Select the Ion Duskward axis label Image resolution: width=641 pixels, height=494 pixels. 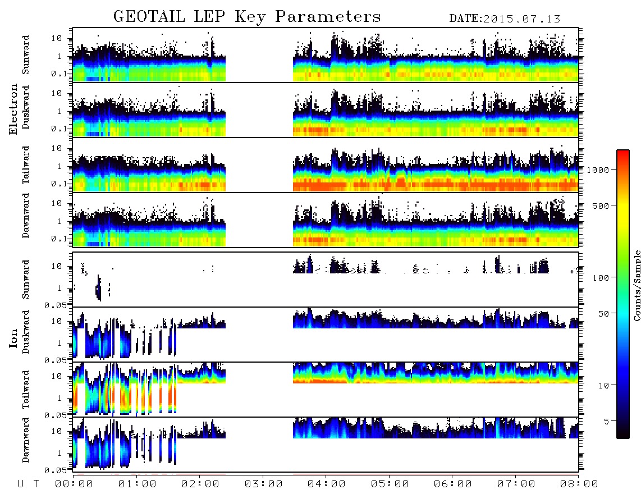tap(26, 332)
